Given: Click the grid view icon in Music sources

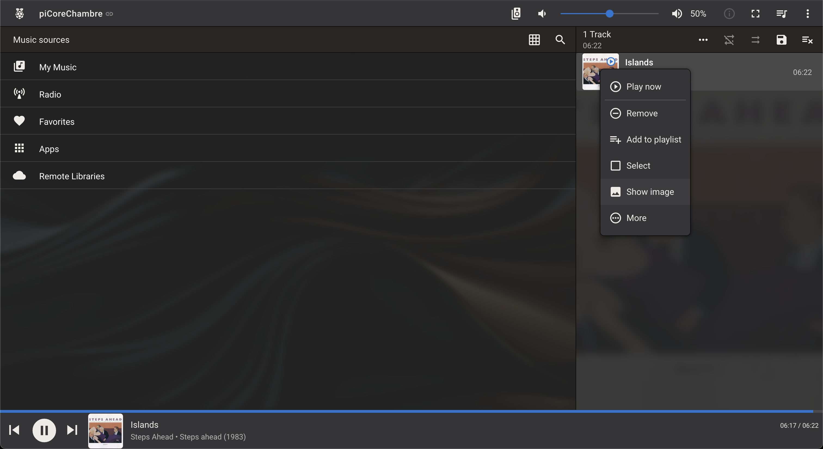Looking at the screenshot, I should click(534, 39).
